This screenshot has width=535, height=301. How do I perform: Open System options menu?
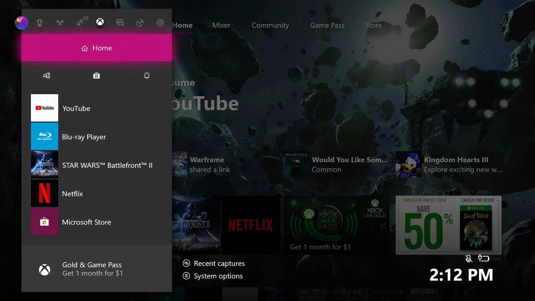(213, 276)
